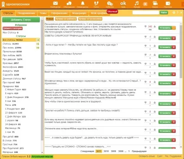Select the '8 марта' subcategory
184x159 pixels.
pyautogui.click(x=12, y=93)
